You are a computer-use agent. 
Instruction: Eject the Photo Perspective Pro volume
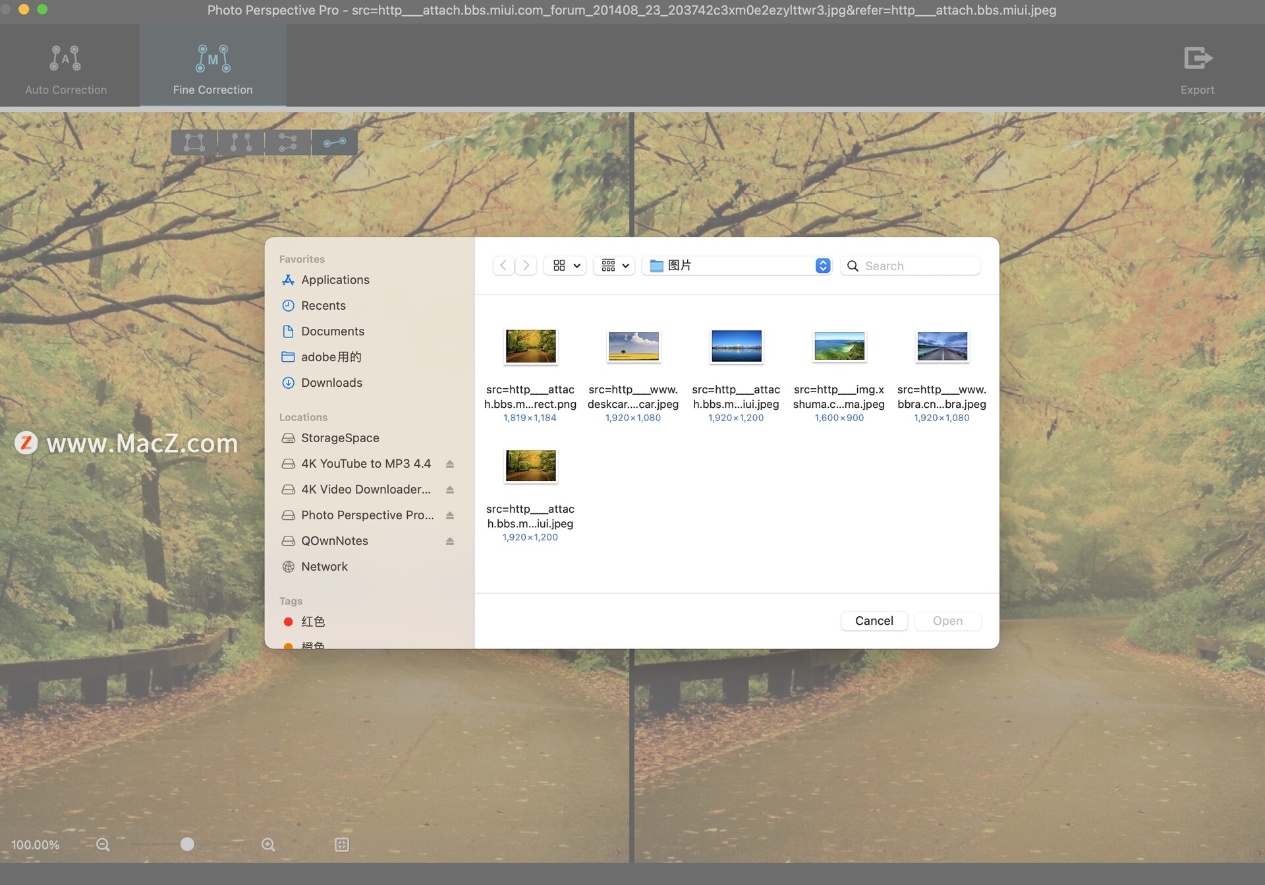pyautogui.click(x=450, y=515)
